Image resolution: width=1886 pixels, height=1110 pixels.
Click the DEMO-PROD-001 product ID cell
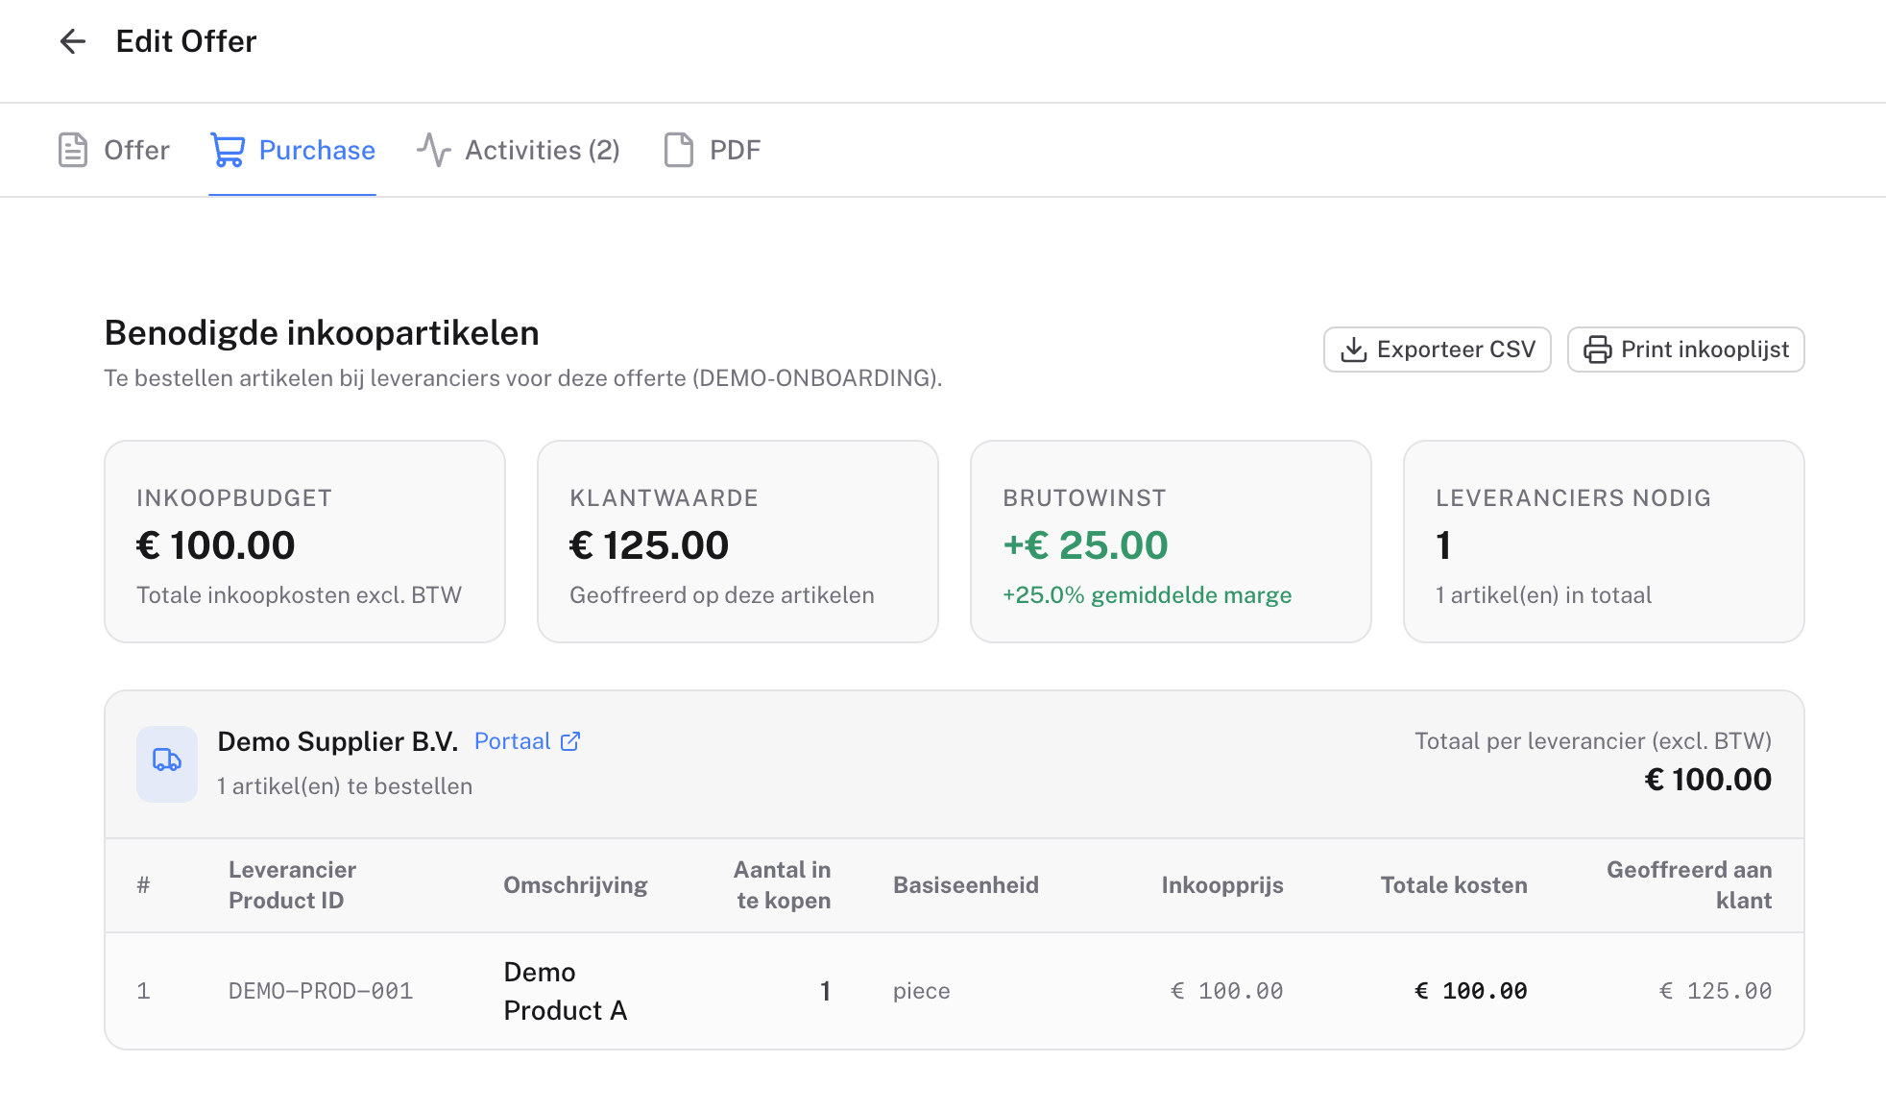321,991
